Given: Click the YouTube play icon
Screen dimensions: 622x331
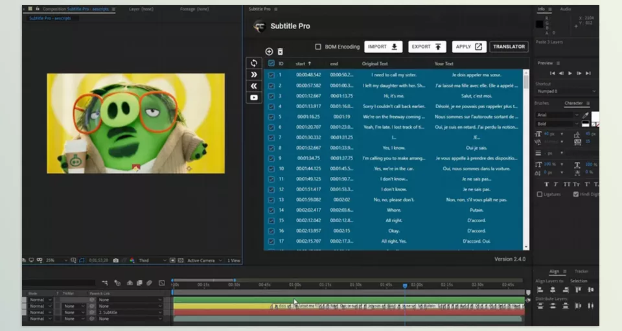Looking at the screenshot, I should [x=254, y=98].
